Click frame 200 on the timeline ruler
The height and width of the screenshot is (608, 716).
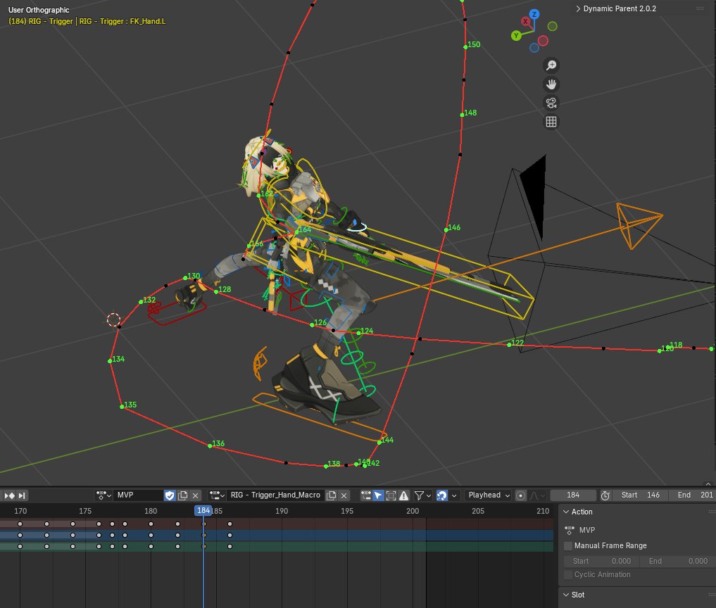[413, 511]
